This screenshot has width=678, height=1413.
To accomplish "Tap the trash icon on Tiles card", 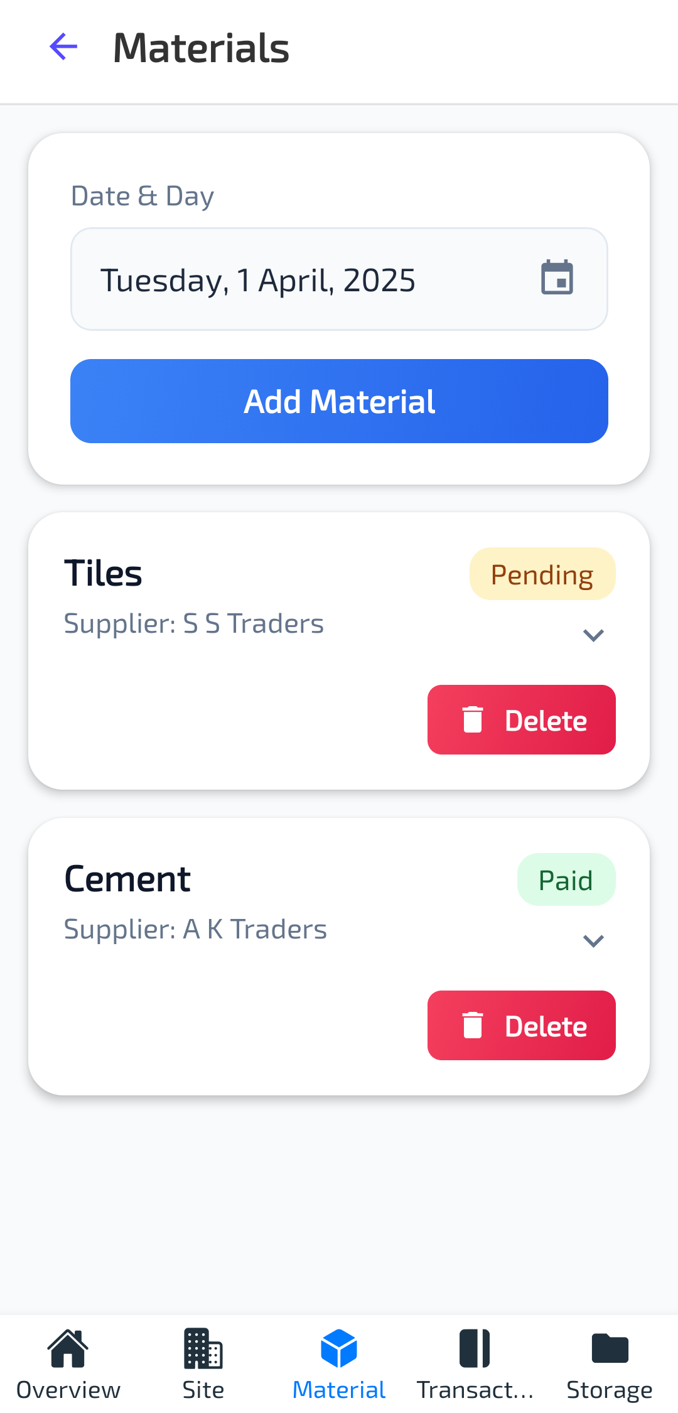I will click(473, 720).
